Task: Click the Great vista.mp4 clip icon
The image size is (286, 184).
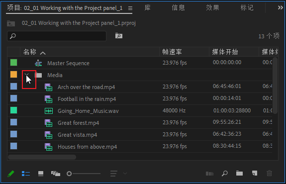Action: pyautogui.click(x=49, y=135)
